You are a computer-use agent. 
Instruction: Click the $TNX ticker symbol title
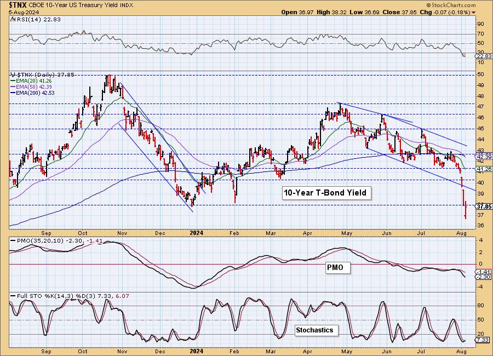[x=18, y=5]
